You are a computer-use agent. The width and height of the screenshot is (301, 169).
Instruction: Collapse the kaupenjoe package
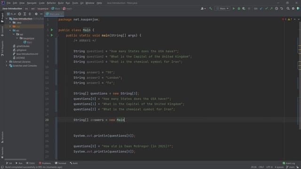click(17, 38)
